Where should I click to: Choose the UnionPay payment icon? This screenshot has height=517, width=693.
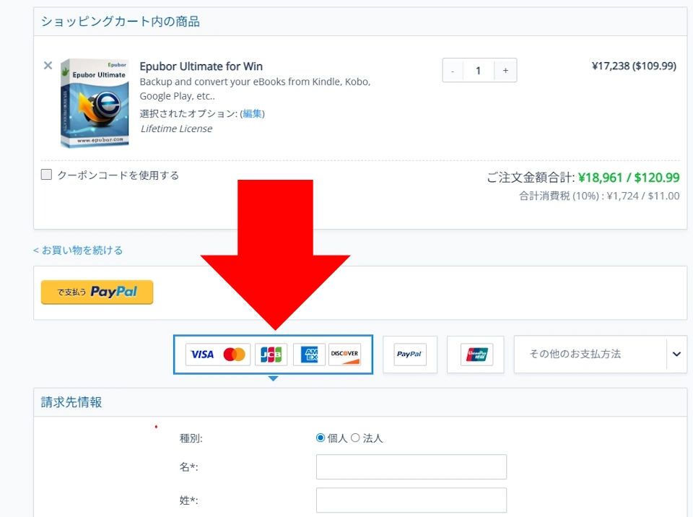pyautogui.click(x=476, y=355)
